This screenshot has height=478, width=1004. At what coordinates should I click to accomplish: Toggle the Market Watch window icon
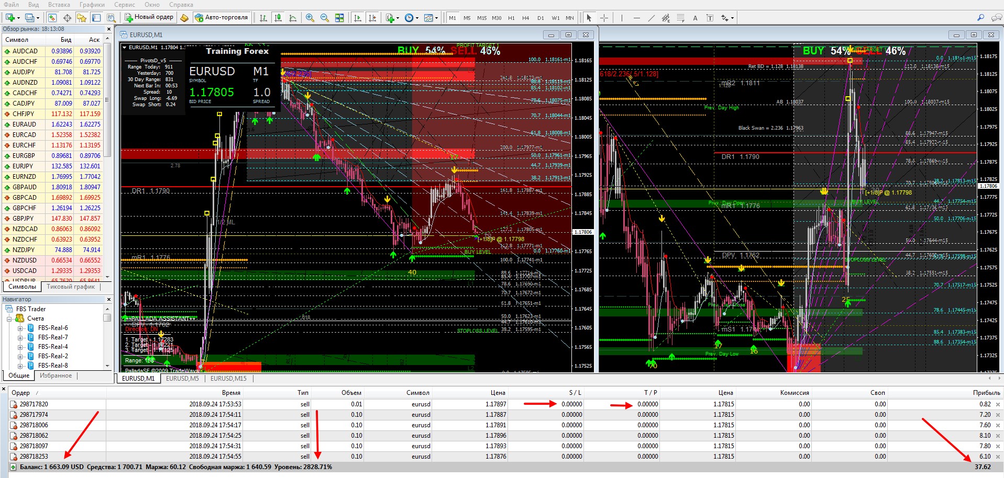pos(52,18)
